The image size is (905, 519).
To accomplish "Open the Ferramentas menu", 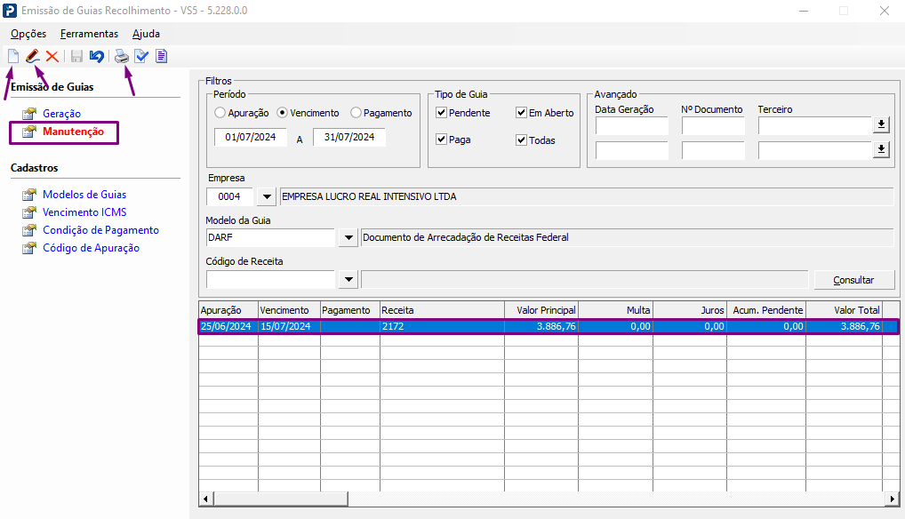I will 89,34.
